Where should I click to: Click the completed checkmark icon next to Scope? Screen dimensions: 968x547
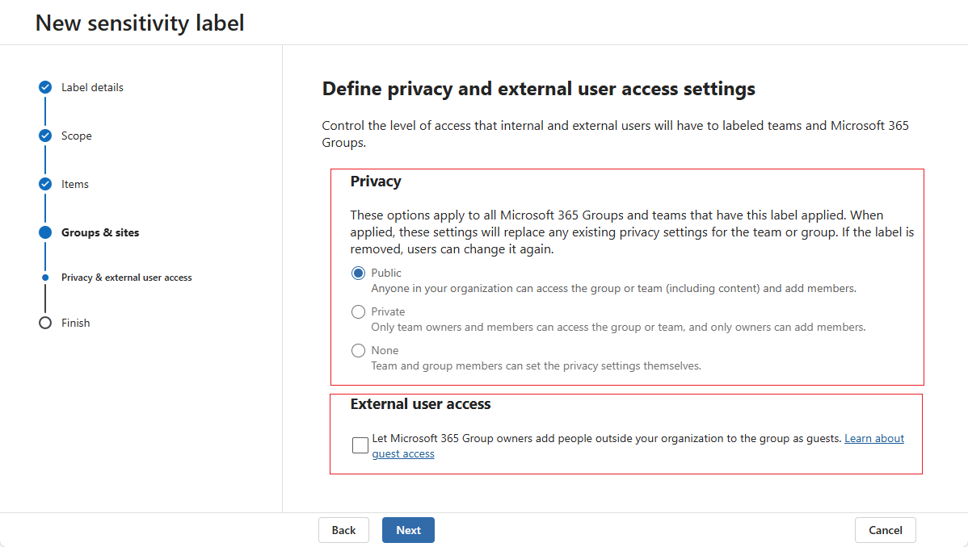pyautogui.click(x=44, y=136)
